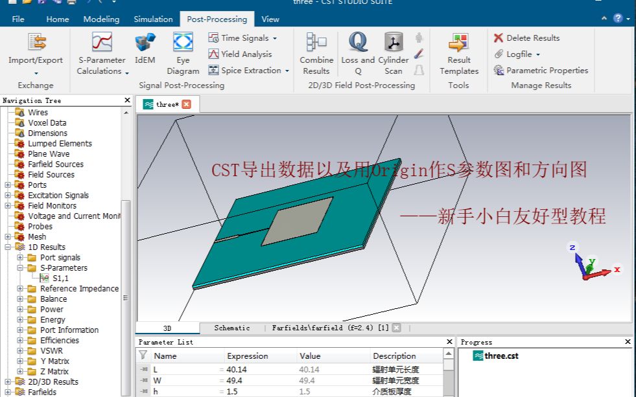Collapse the ribbon with the up arrow
This screenshot has width=636, height=397.
click(x=604, y=18)
